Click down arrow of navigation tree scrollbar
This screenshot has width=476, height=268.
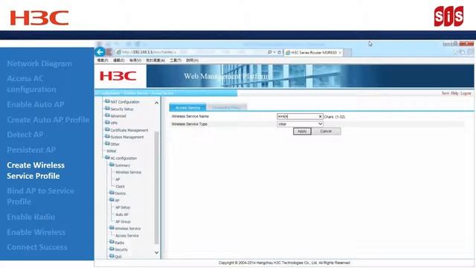pyautogui.click(x=156, y=252)
